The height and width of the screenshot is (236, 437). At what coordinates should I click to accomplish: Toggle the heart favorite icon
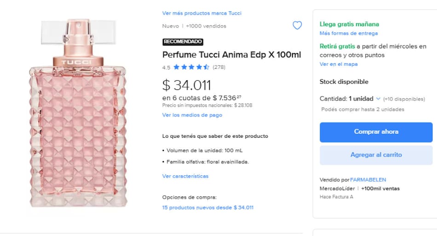click(297, 26)
